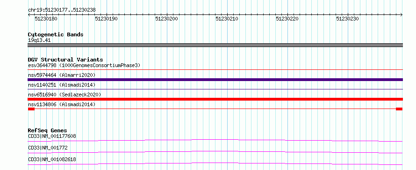The height and width of the screenshot is (170, 416).
Task: Click thick red bar of nsv6516940
Action: point(215,99)
